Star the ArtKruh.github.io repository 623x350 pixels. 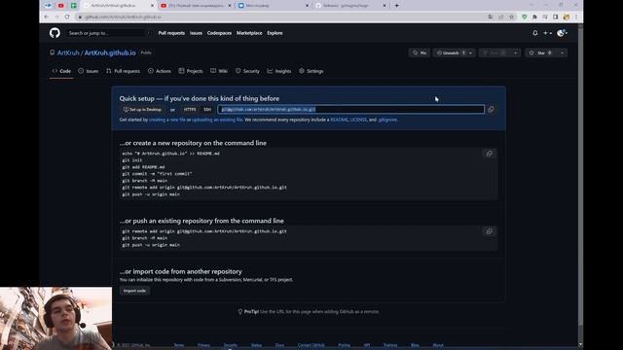541,52
